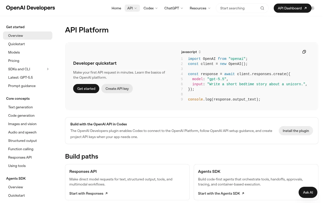Click the Responses API card heading

83,172
